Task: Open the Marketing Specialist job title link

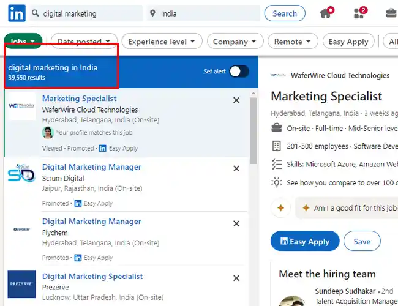Action: (79, 99)
